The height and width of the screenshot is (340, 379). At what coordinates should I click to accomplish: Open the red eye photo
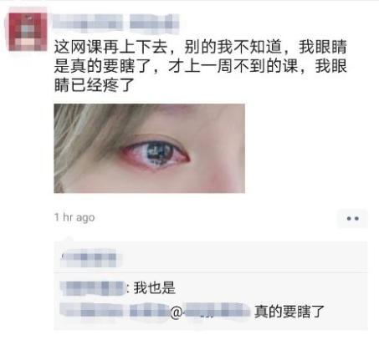click(x=149, y=148)
